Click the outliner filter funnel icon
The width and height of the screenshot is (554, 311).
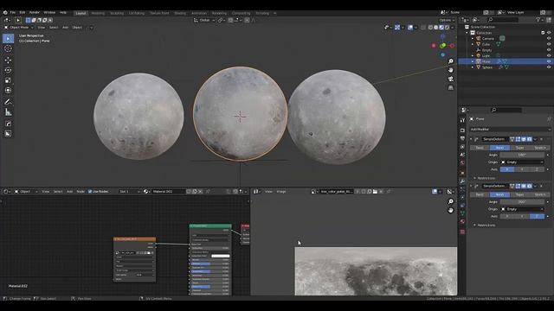(x=538, y=20)
